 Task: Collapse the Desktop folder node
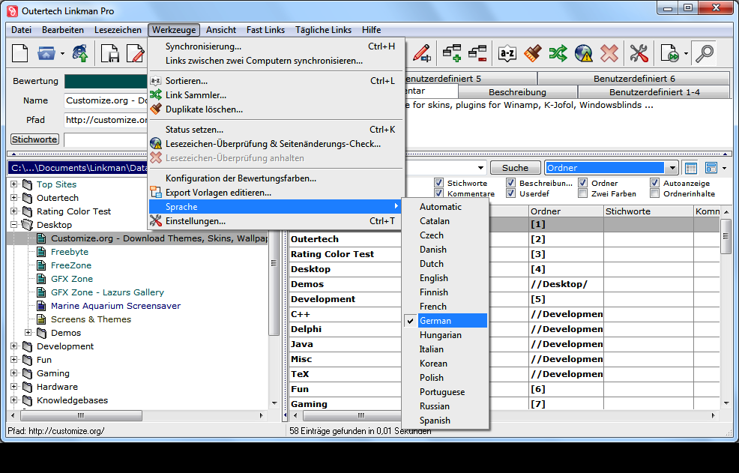tap(13, 225)
